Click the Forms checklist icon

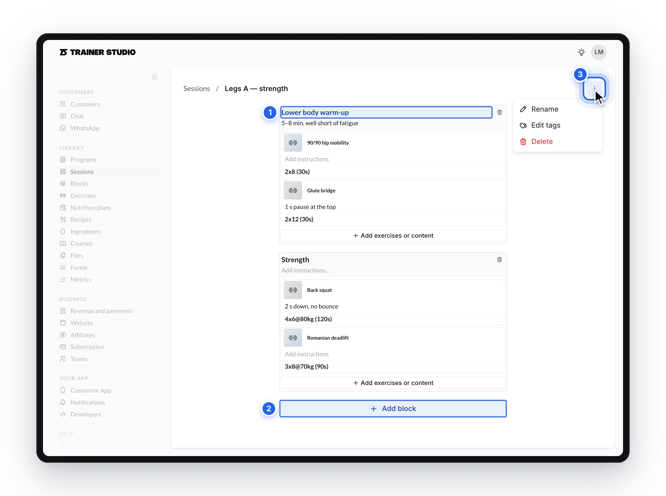[x=63, y=267]
